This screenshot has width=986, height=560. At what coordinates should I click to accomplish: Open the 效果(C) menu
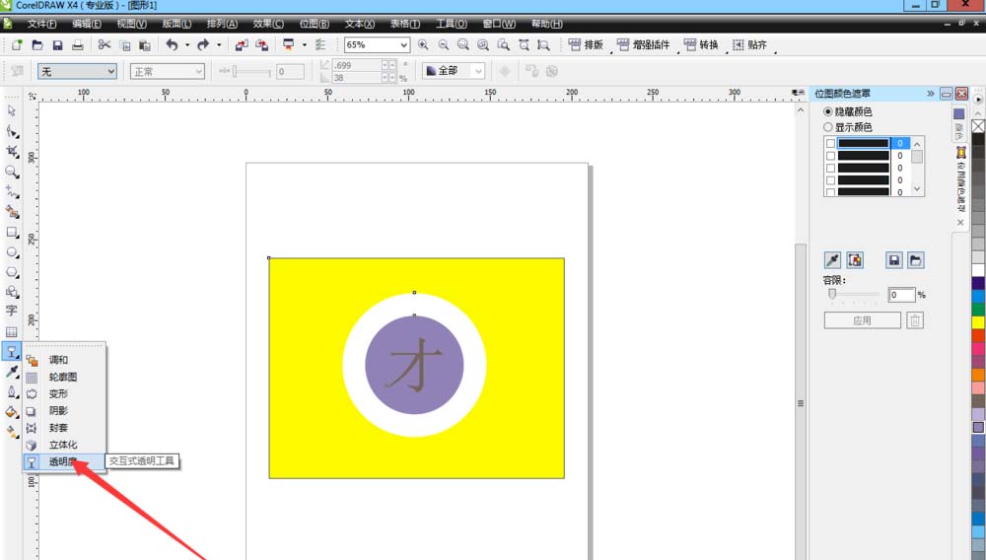pyautogui.click(x=269, y=23)
